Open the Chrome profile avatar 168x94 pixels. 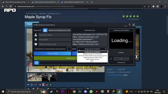(x=161, y=6)
